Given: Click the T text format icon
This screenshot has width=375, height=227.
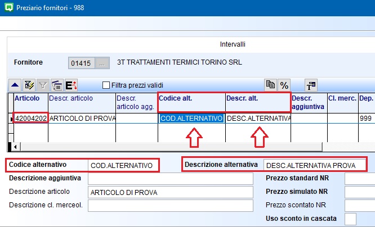Looking at the screenshot, I should click(x=311, y=85).
